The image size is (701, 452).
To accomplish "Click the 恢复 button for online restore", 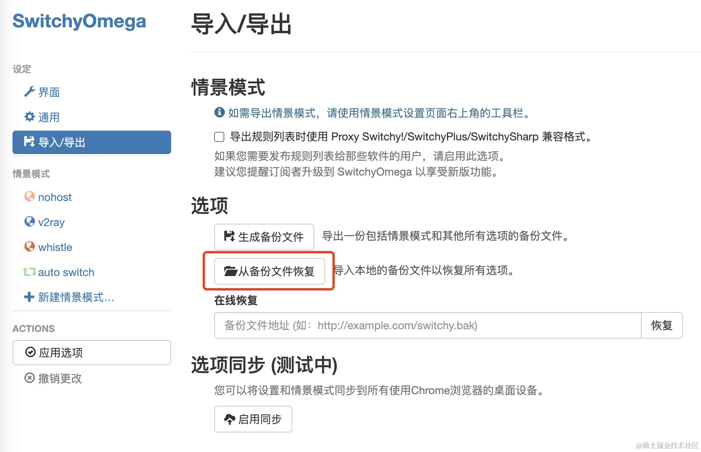I will click(x=662, y=325).
